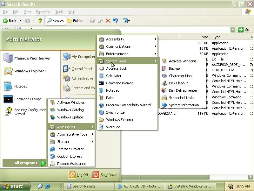Open the Favorites menu

pyautogui.click(x=43, y=12)
